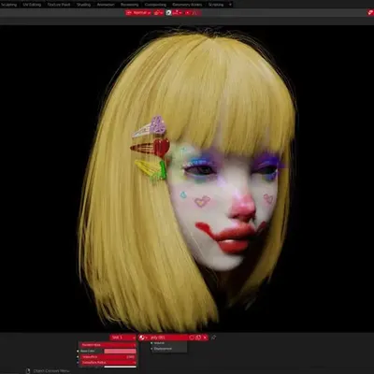Click the red icon at top-right corner
The height and width of the screenshot is (374, 374).
pos(370,13)
